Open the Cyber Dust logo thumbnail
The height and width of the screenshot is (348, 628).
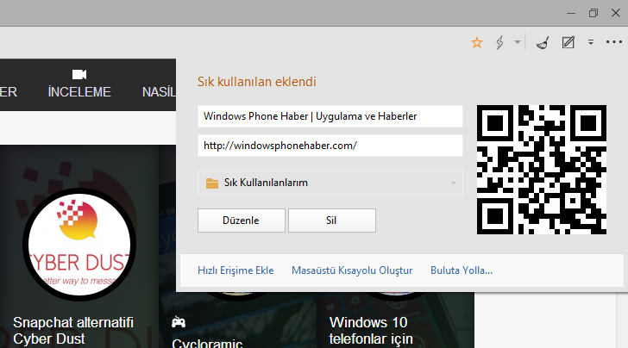79,245
